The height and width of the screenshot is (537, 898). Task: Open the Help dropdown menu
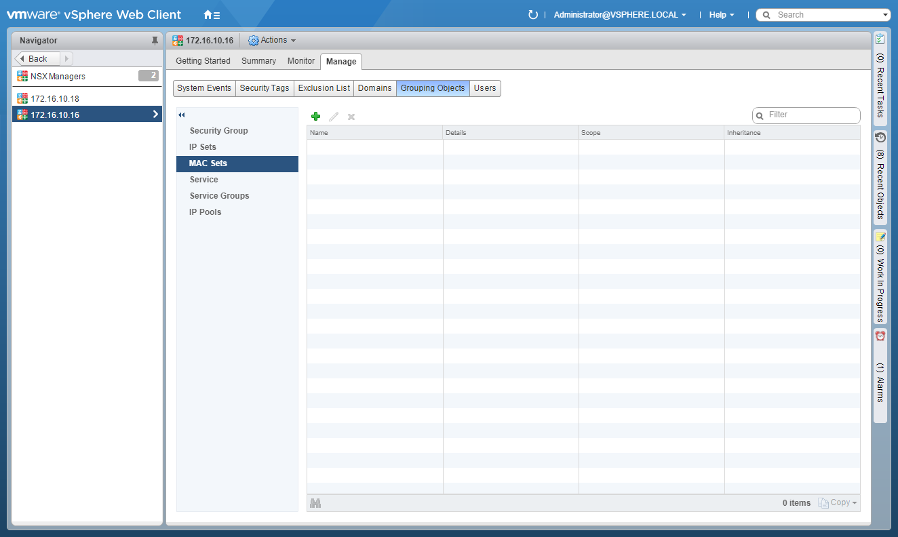tap(722, 15)
